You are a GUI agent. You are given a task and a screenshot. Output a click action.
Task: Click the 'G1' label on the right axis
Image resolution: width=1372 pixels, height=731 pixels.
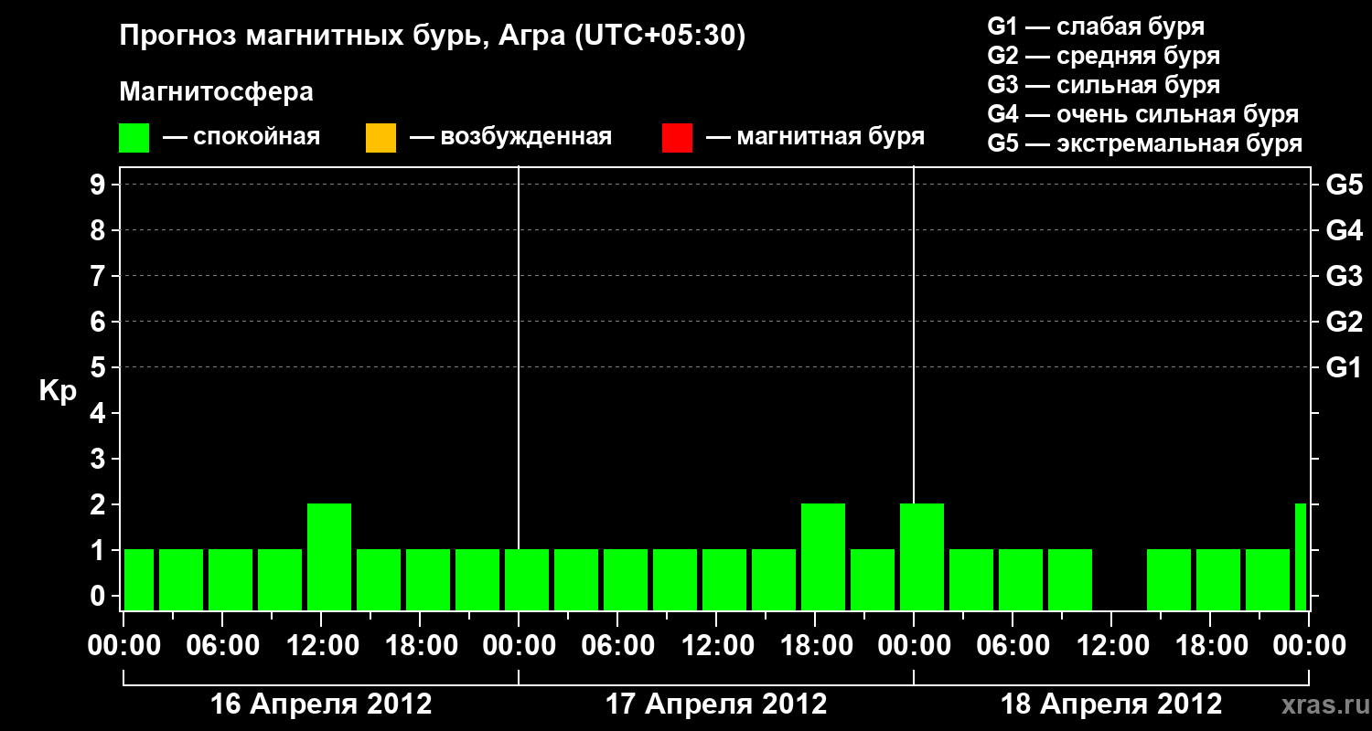click(x=1344, y=367)
